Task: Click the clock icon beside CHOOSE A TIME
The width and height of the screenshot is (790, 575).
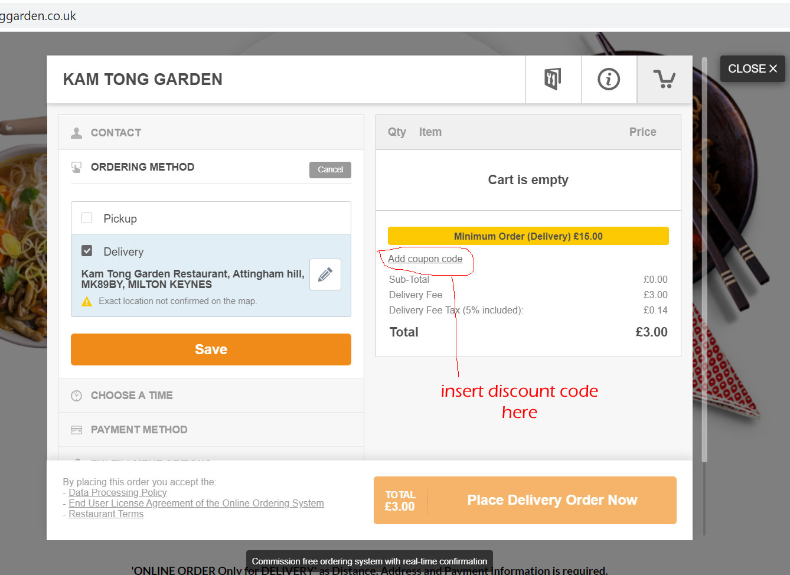Action: click(x=76, y=395)
